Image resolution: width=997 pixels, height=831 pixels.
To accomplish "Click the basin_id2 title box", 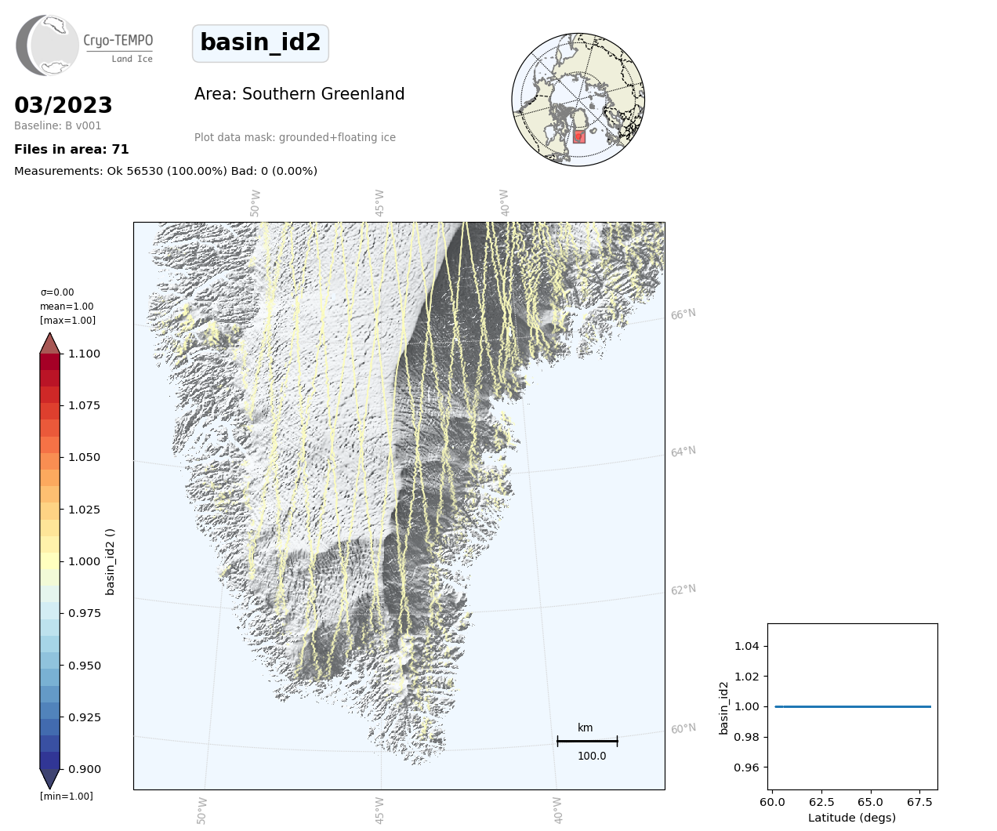I will 260,43.
